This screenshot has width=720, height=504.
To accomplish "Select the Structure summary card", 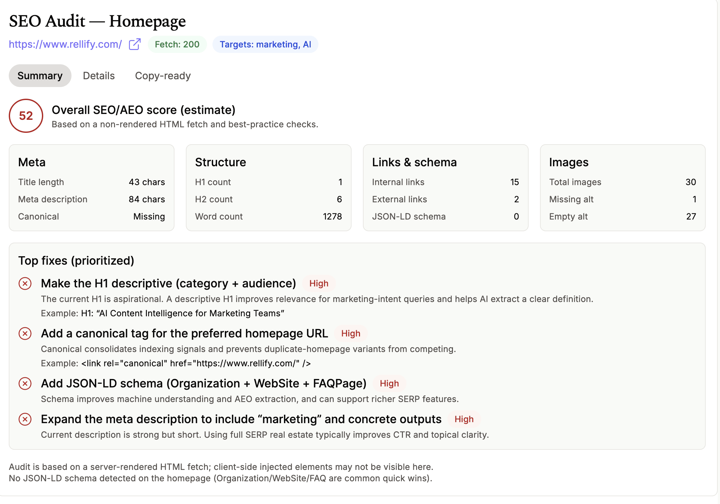I will pos(268,188).
